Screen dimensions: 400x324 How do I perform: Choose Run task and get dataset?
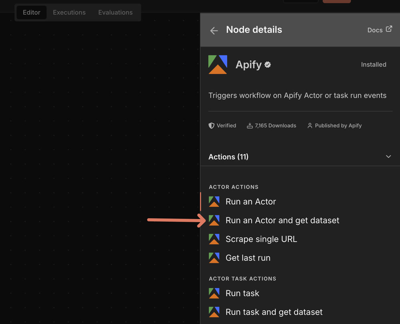point(274,312)
